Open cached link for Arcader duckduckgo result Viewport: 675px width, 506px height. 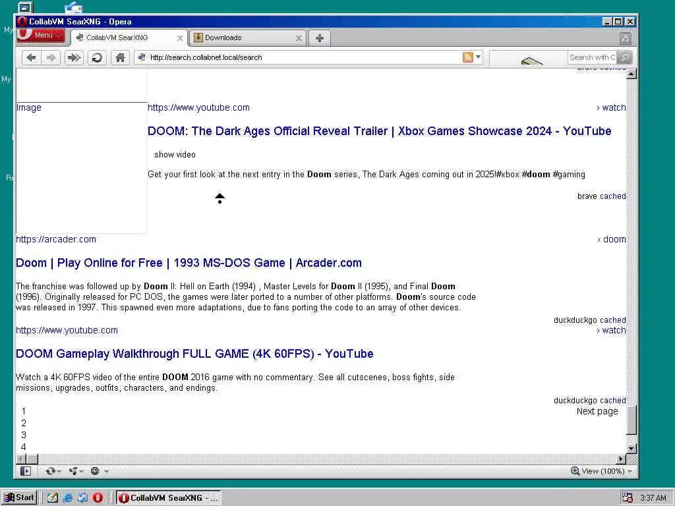coord(612,320)
